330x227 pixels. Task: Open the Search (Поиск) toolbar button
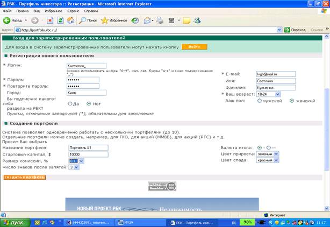pos(88,20)
